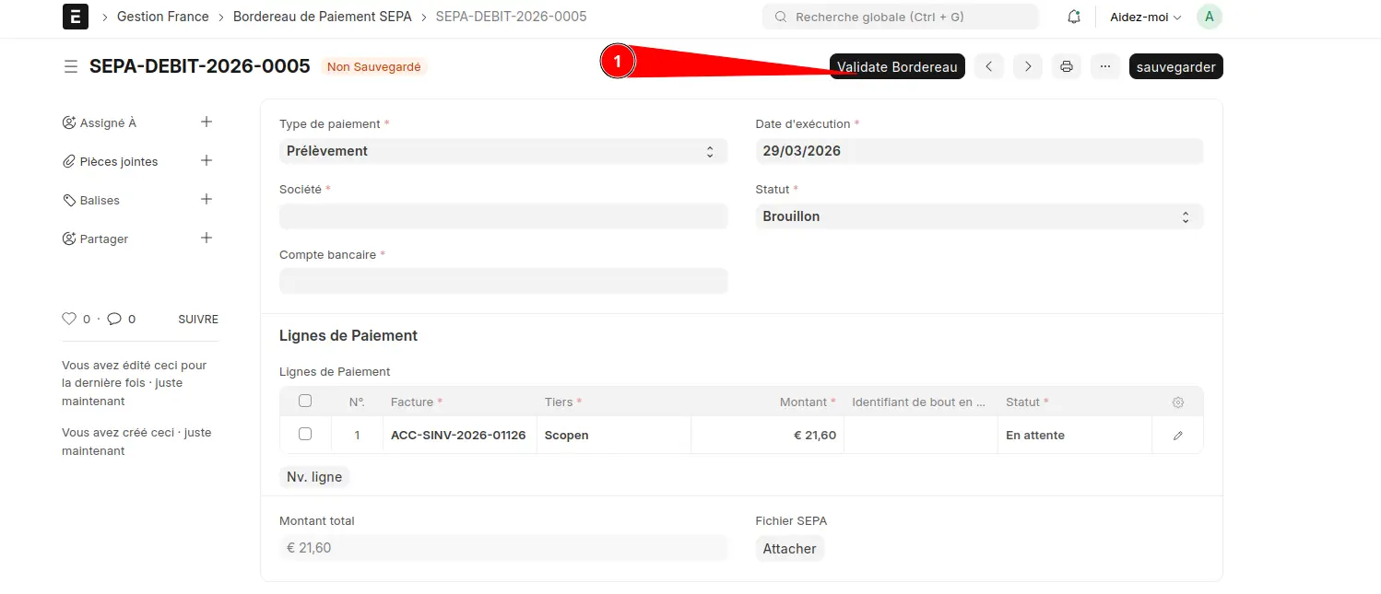Click the Compte bancaire input field
The image size is (1381, 594).
click(x=503, y=282)
